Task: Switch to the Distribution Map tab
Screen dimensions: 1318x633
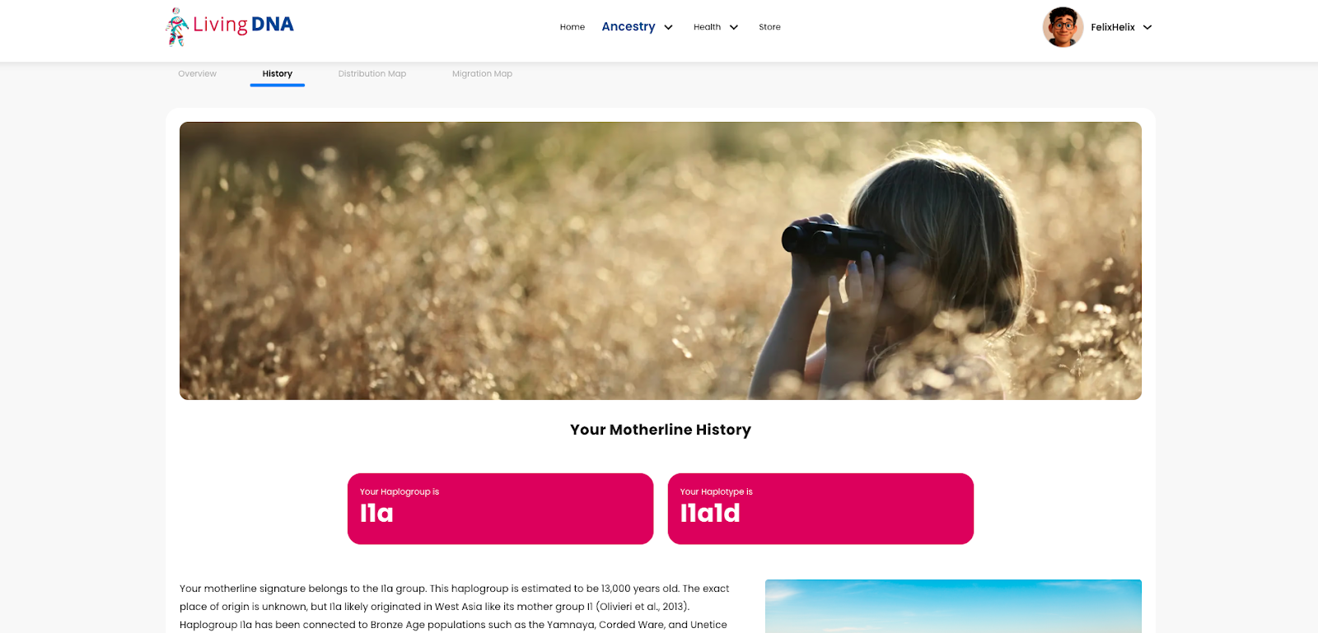Action: coord(372,73)
